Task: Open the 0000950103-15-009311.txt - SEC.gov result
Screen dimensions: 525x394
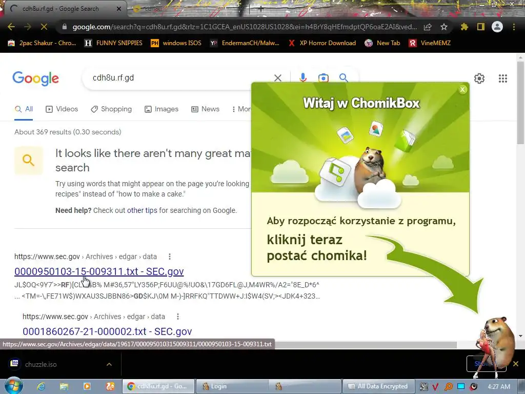Action: [x=99, y=271]
